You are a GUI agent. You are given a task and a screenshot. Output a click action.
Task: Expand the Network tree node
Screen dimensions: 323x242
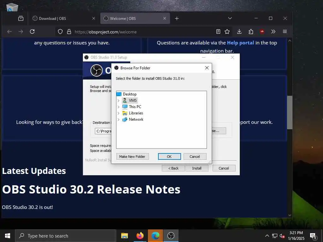[x=119, y=119]
